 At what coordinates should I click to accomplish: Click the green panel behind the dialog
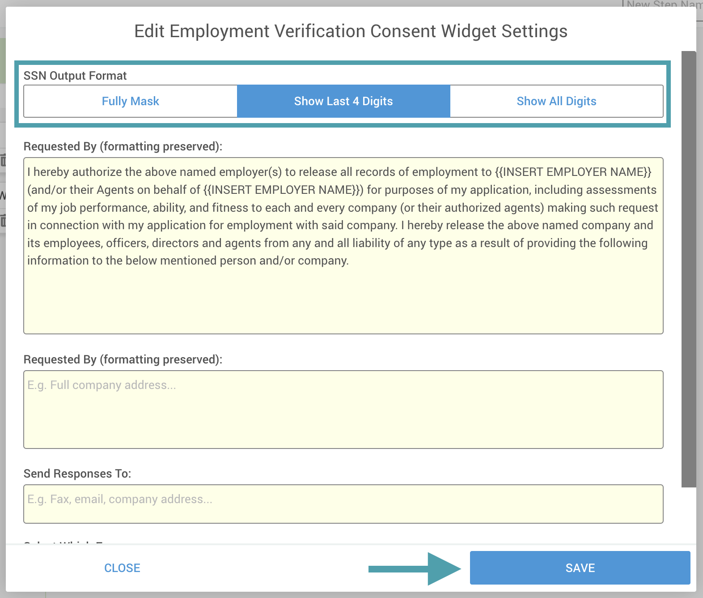2,60
